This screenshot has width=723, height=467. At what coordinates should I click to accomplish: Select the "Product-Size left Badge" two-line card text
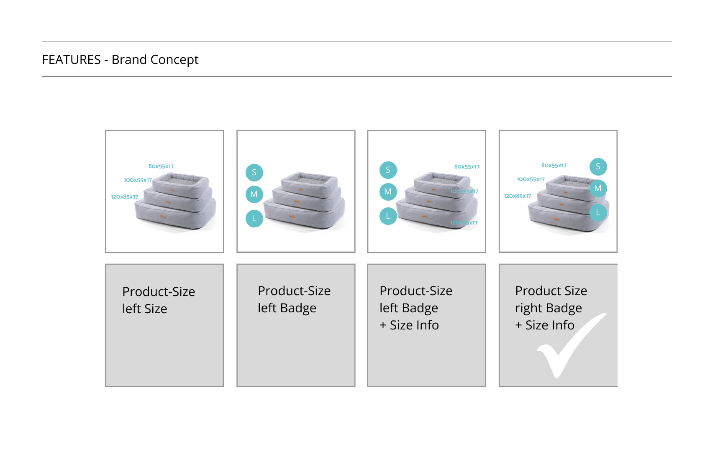(x=294, y=299)
